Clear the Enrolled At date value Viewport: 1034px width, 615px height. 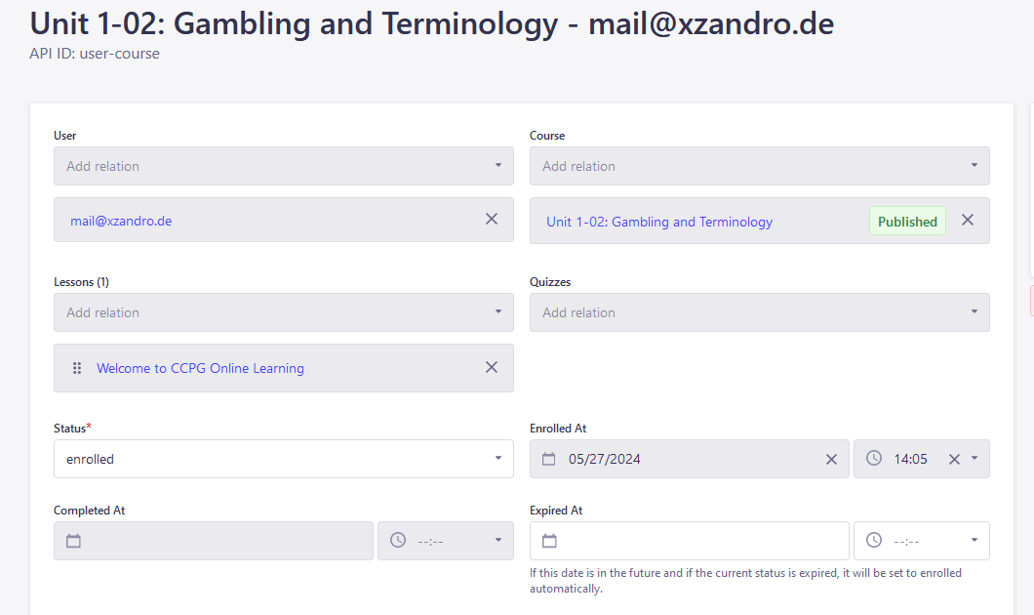pos(831,459)
